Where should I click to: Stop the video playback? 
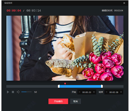coord(13,92)
